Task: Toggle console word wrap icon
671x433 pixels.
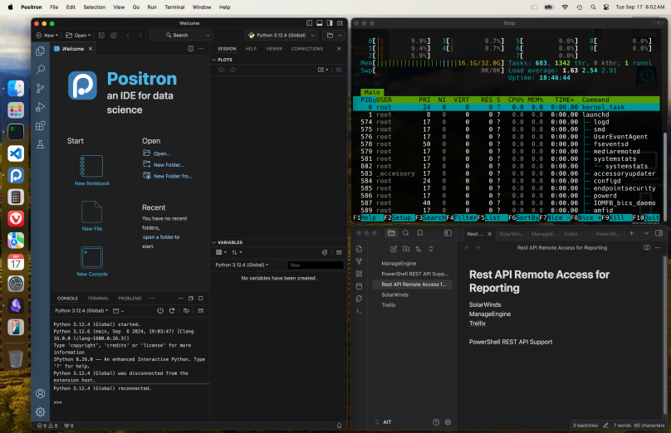Action: coord(186,311)
